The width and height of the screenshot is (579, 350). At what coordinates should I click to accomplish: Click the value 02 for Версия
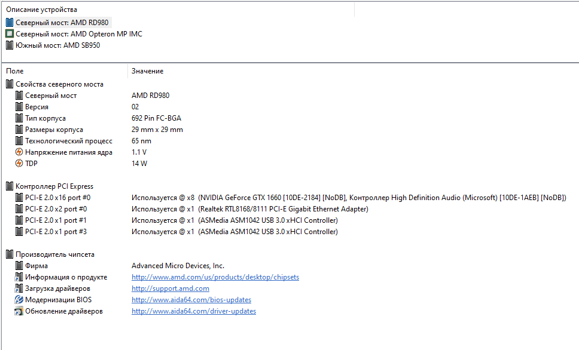pos(135,107)
